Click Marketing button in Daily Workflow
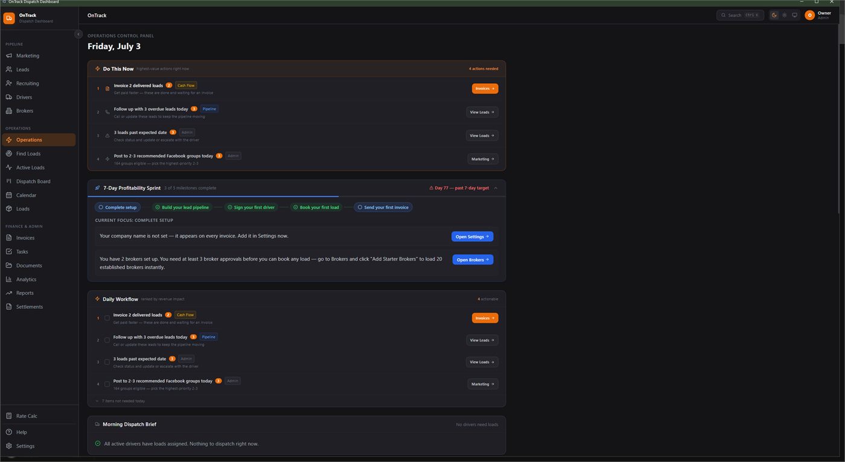The image size is (845, 462). click(483, 384)
